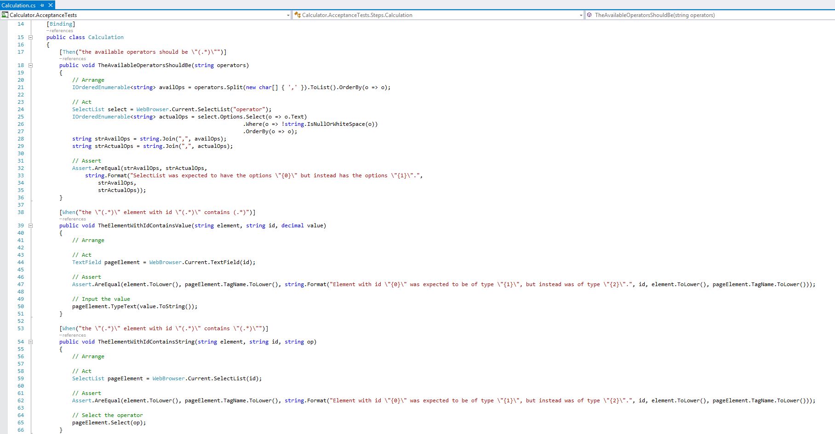This screenshot has height=434, width=835.
Task: Click strActualOps declaration on line 29
Action: [x=114, y=146]
